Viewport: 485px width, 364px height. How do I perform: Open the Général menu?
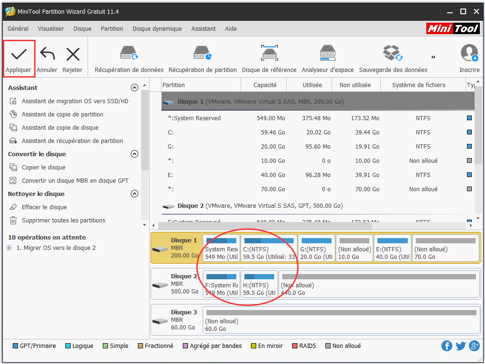click(18, 29)
